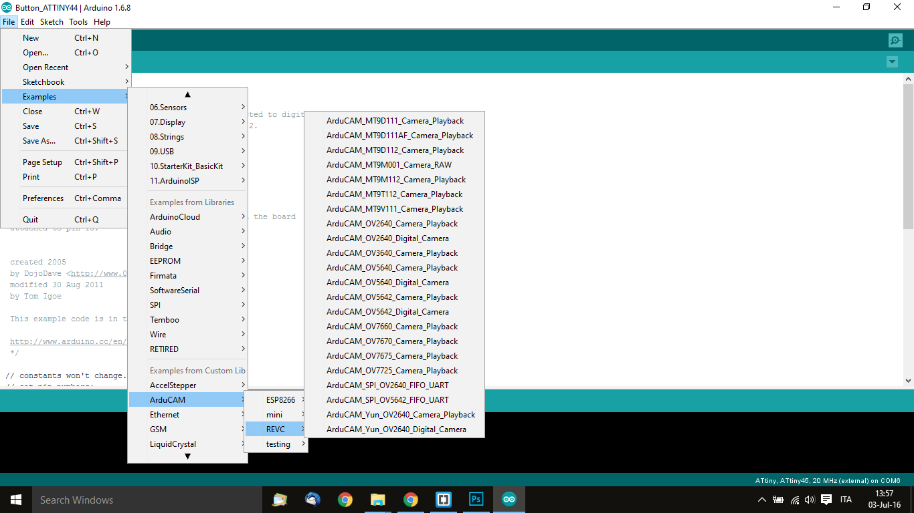Open File Explorer from the taskbar
This screenshot has width=914, height=513.
(378, 500)
